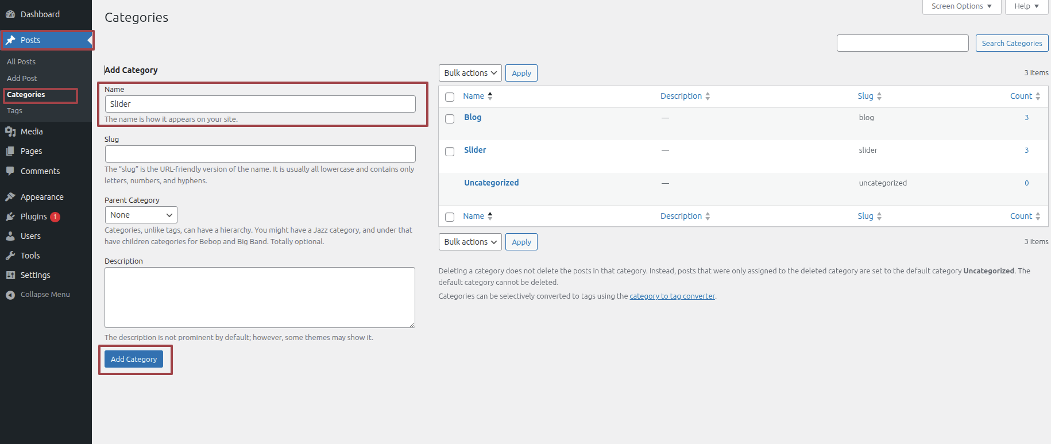Click the bottom Apply button
The height and width of the screenshot is (444, 1051).
521,242
